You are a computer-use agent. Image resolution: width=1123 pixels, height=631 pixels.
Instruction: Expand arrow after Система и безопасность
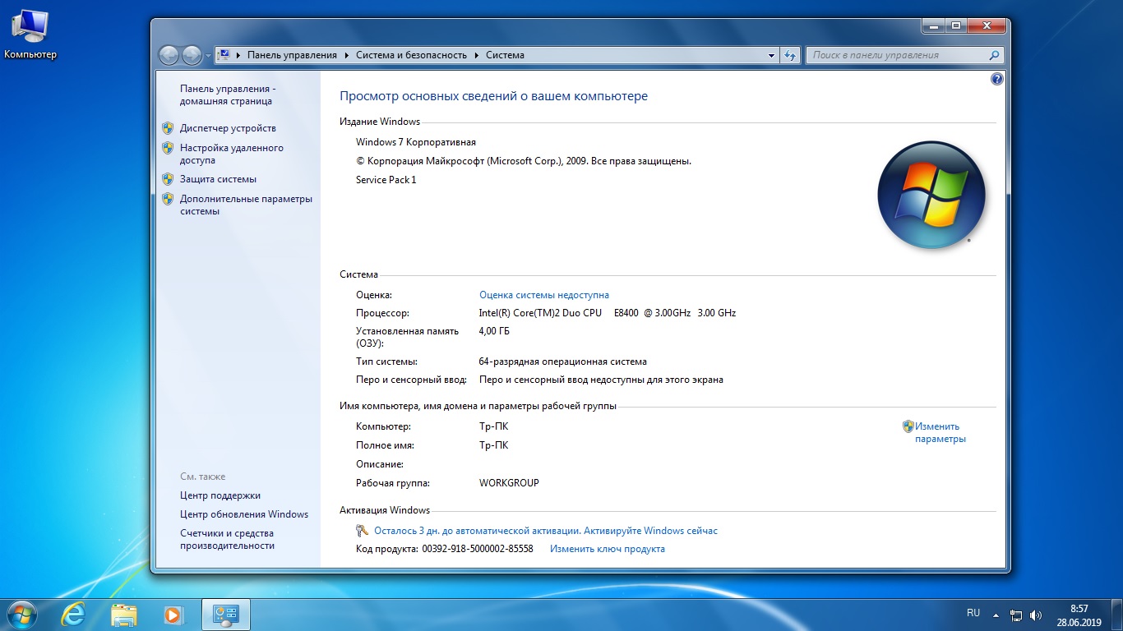pyautogui.click(x=476, y=55)
